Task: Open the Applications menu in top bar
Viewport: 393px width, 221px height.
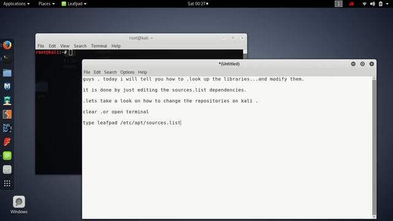Action: 17,4
